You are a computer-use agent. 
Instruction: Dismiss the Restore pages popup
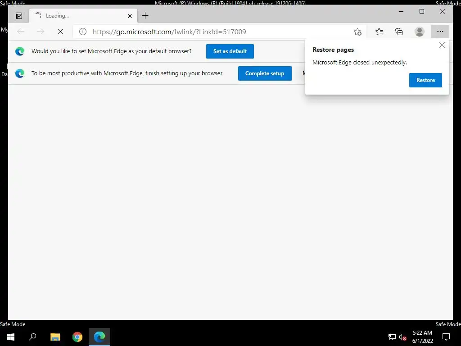point(442,45)
